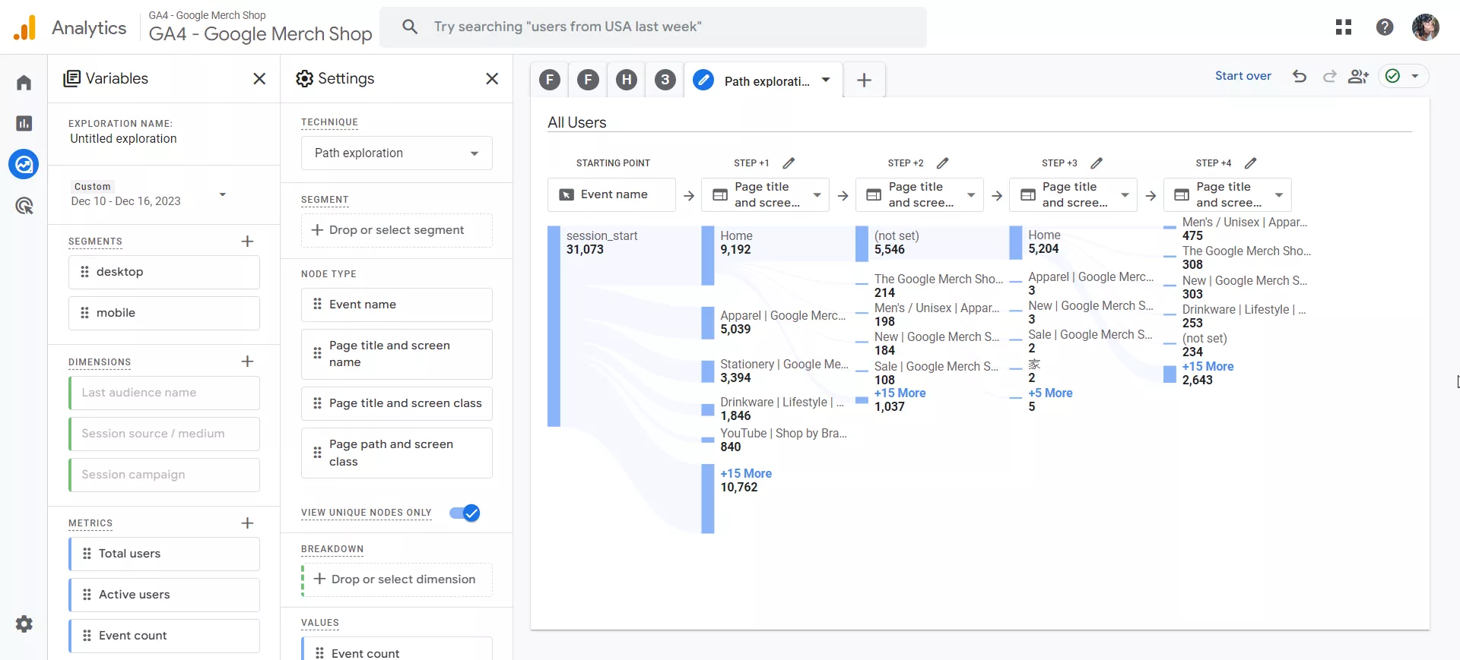Open the Help question mark icon
The width and height of the screenshot is (1460, 660).
pyautogui.click(x=1385, y=27)
